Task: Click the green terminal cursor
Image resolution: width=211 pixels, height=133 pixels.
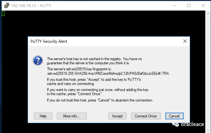Action: click(x=3, y=13)
